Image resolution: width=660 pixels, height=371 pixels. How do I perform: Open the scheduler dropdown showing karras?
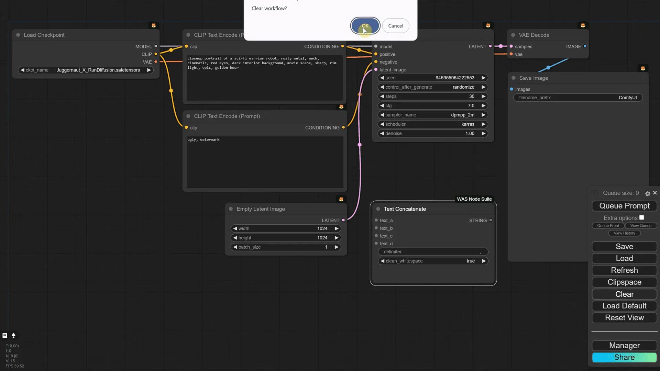click(x=433, y=124)
